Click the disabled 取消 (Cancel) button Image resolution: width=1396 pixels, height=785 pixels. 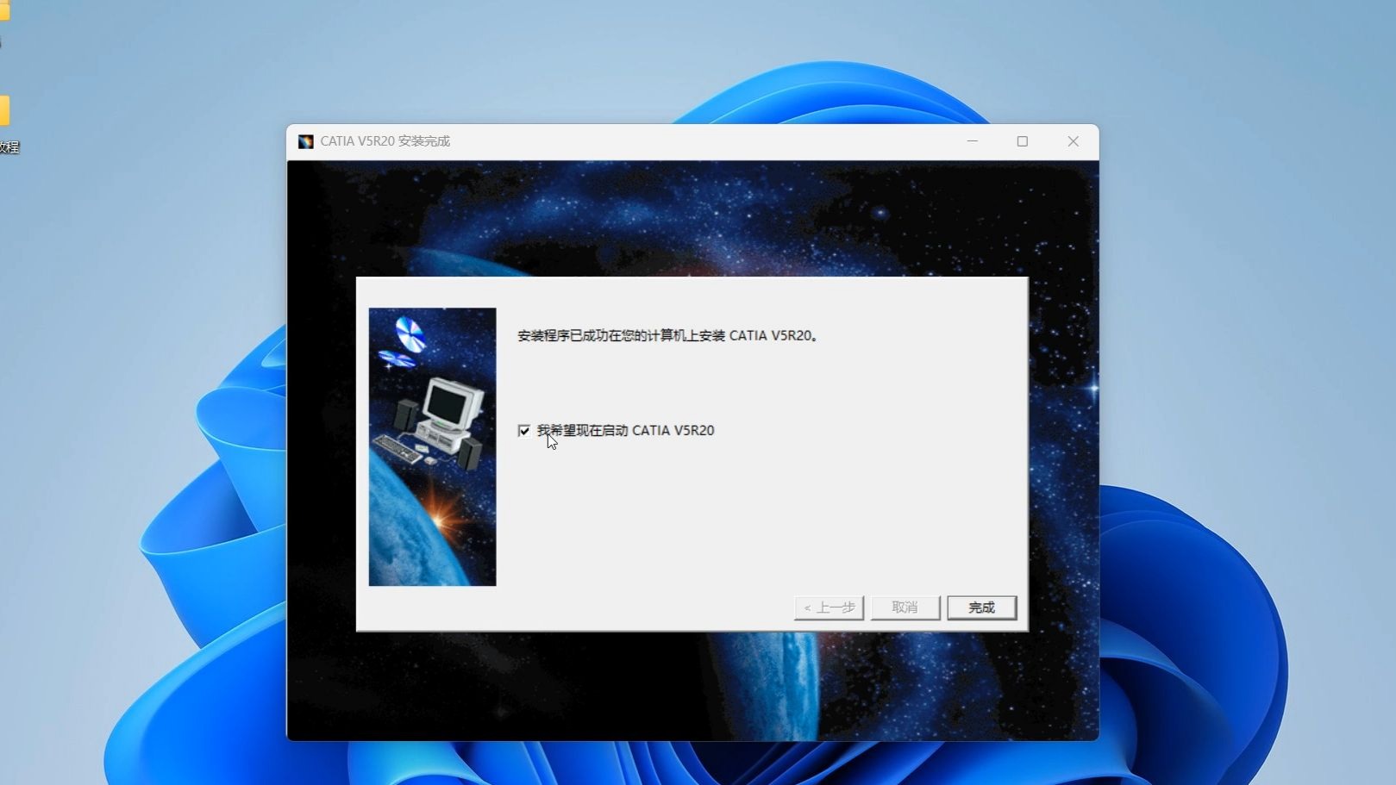[x=905, y=607]
